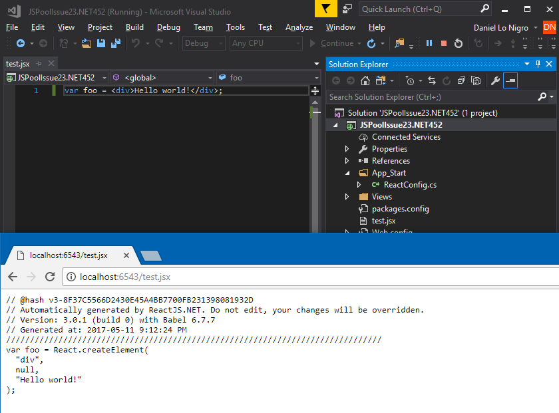Save the file with the Save icon

101,43
